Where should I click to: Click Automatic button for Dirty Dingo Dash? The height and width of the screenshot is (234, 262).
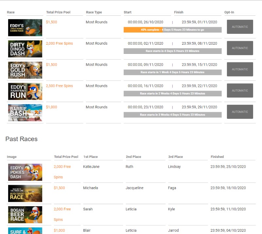click(240, 48)
